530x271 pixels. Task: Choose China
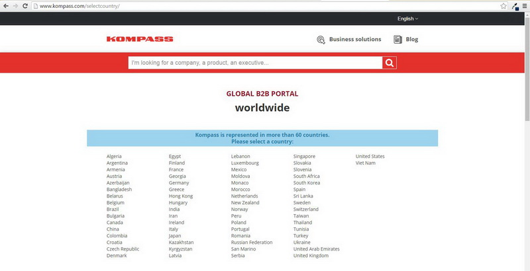click(113, 229)
